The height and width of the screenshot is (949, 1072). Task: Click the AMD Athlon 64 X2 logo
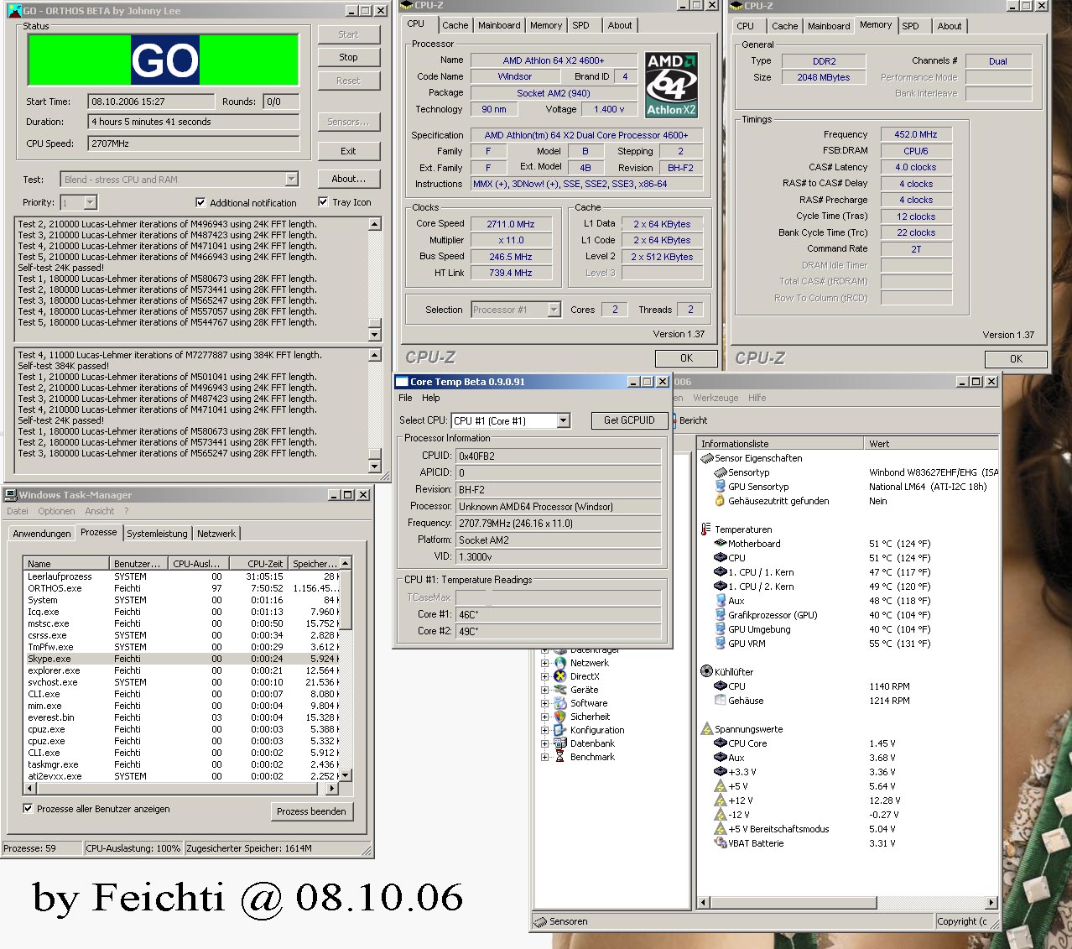[x=671, y=85]
